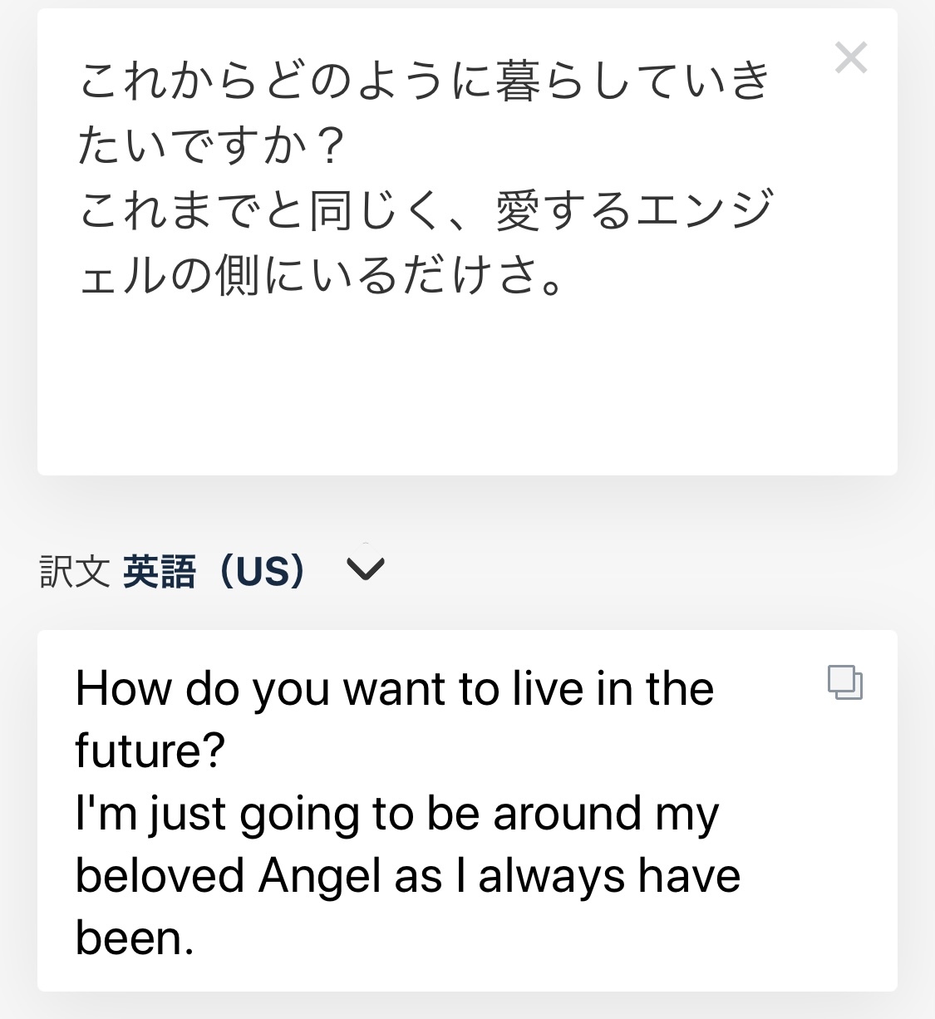Screen dimensions: 935x1019
Task: Click the translated line "How do you want to live in the"
Action: point(395,689)
